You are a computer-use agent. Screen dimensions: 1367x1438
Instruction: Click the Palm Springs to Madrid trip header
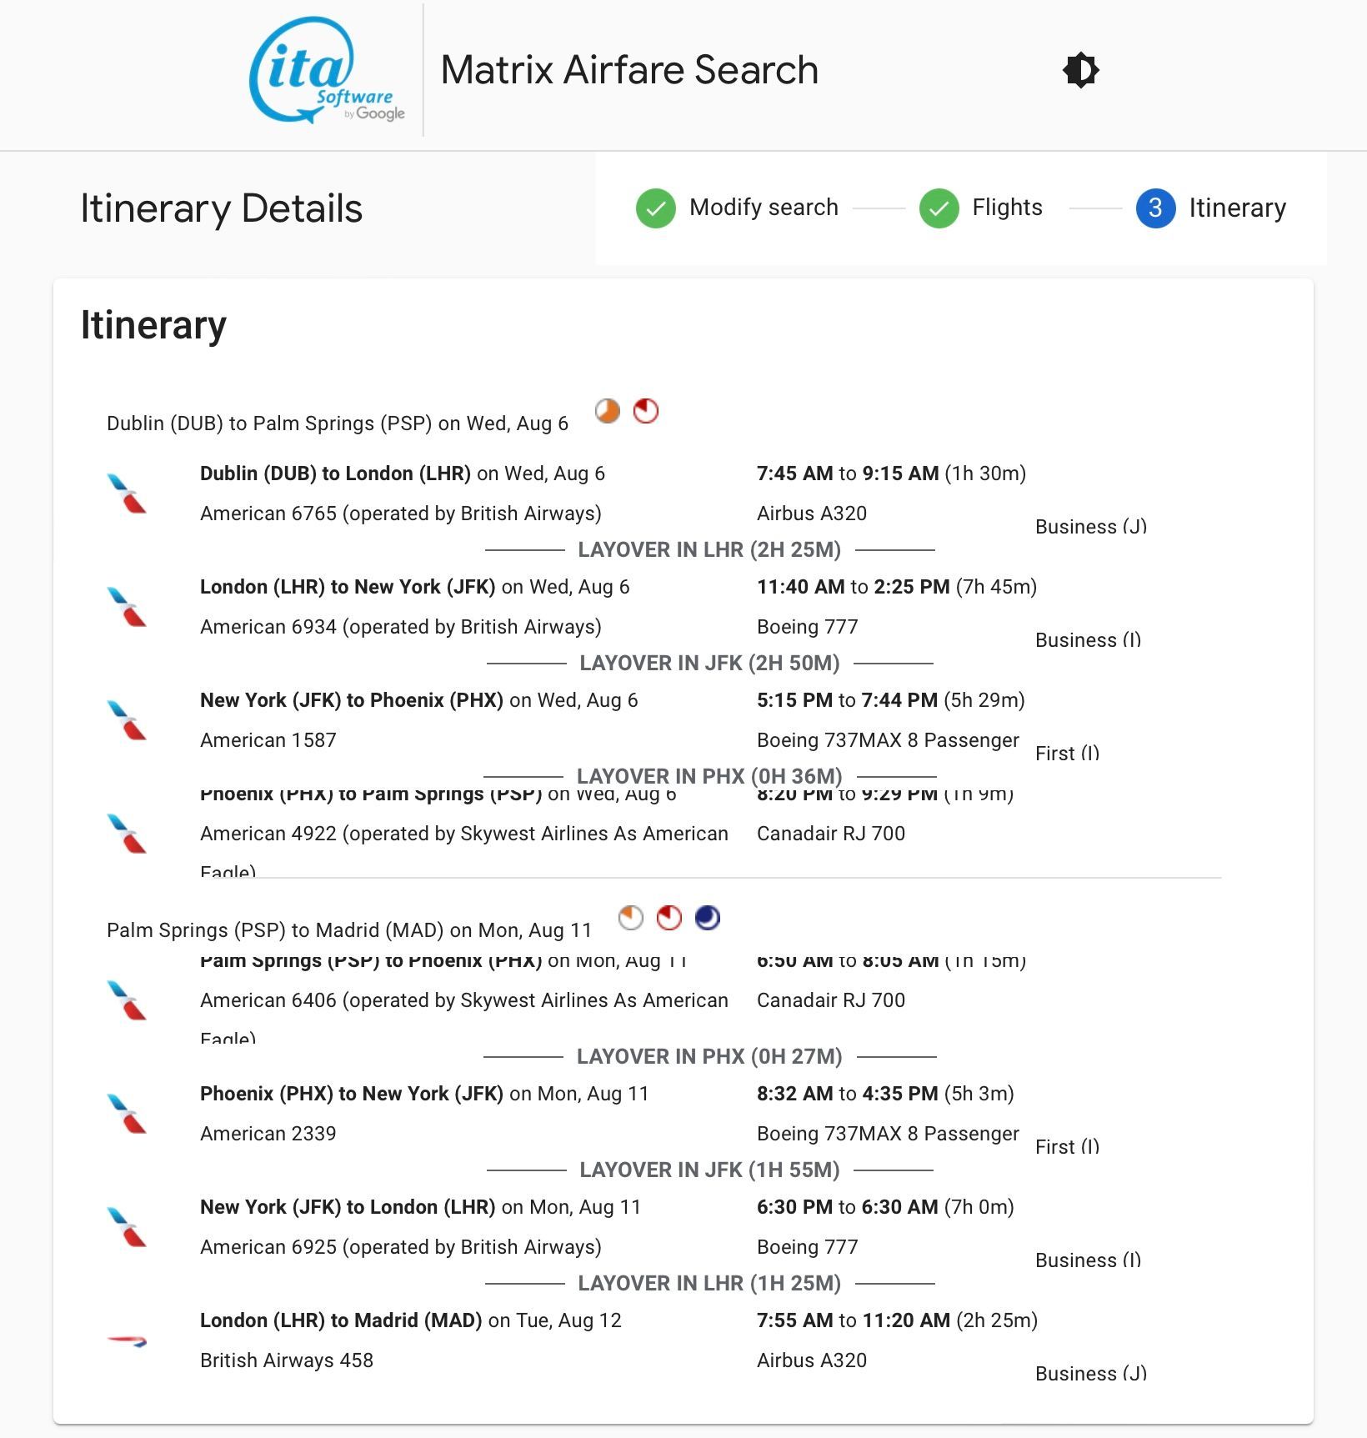(349, 930)
